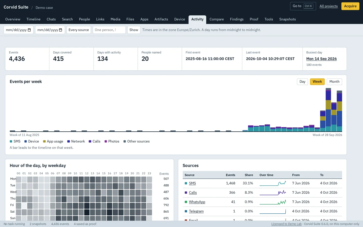Click the Demo case breadcrumb
The image size is (363, 227).
tap(44, 8)
